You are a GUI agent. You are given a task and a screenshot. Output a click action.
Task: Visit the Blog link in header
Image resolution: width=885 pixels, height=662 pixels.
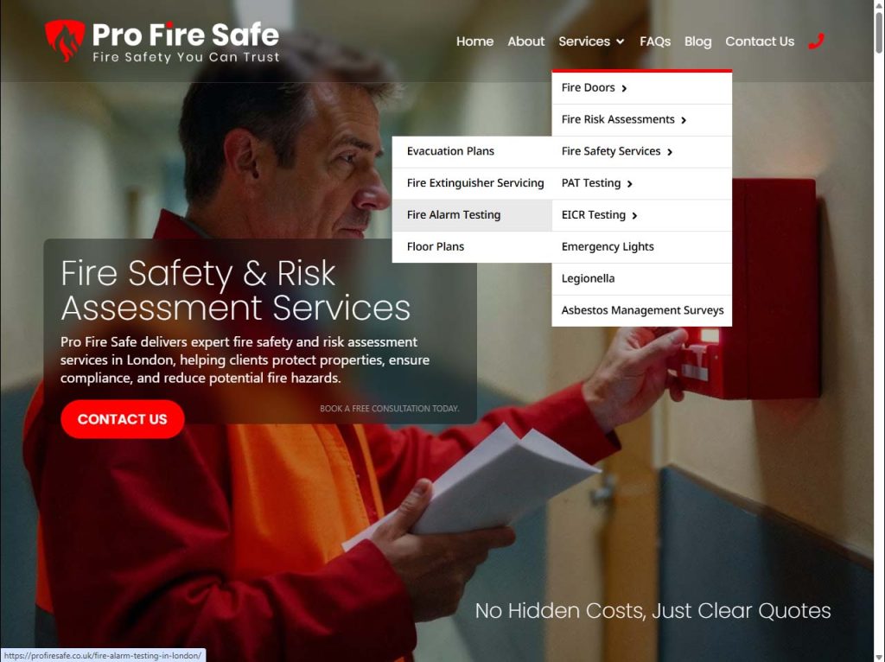(x=697, y=41)
